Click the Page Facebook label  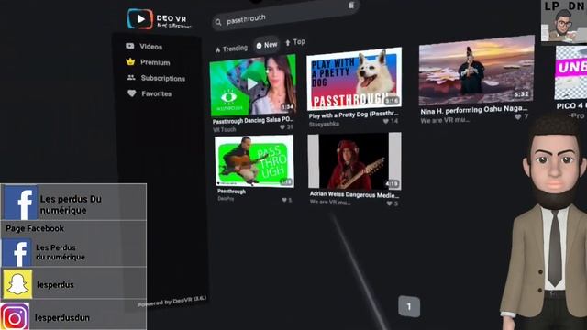coord(35,228)
